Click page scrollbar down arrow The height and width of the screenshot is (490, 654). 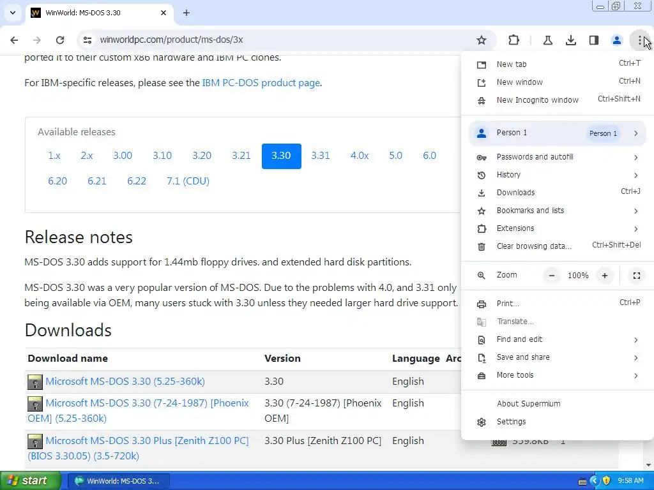click(648, 465)
